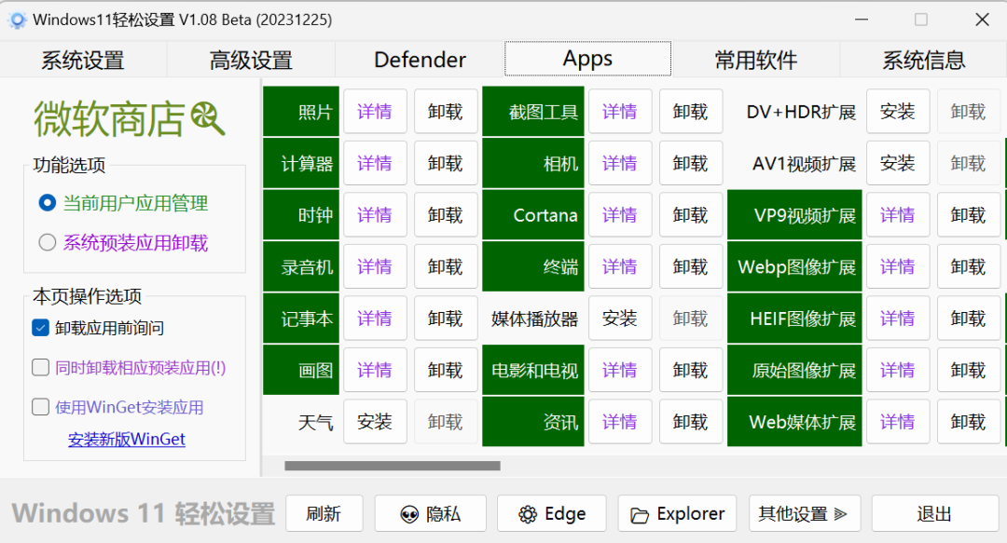View 详情 for 资讯

click(x=620, y=421)
